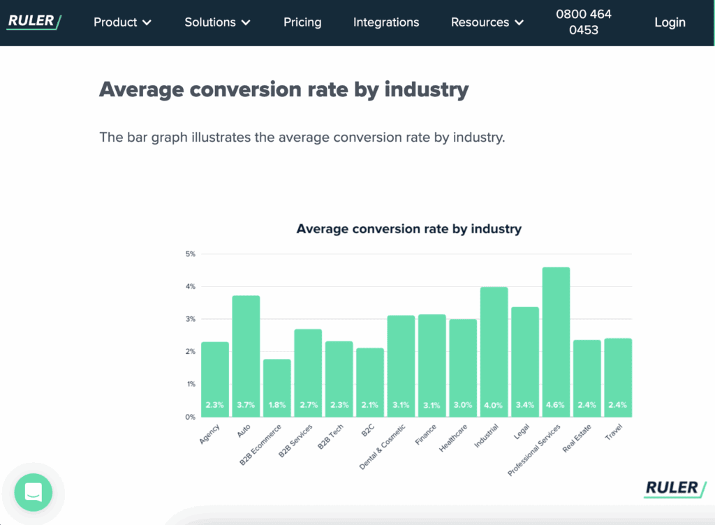715x525 pixels.
Task: Select the B2B Services 2.7% bar
Action: [308, 373]
